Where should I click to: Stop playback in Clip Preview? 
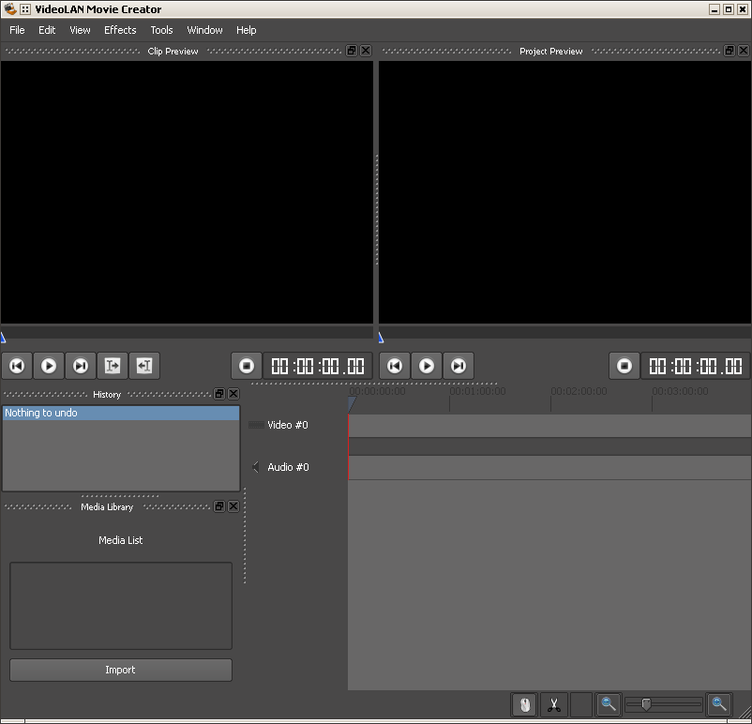[x=247, y=366]
